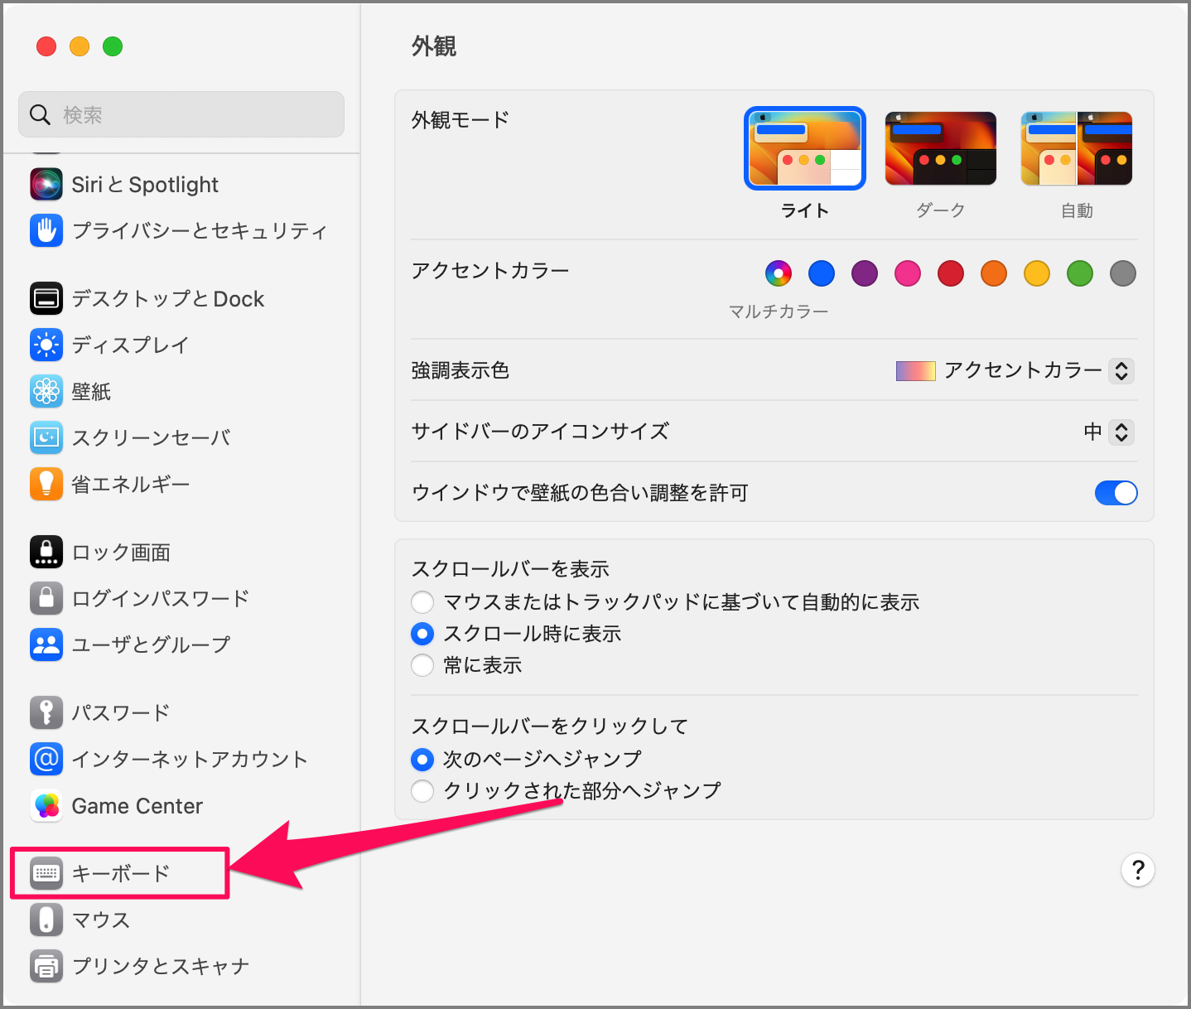This screenshot has width=1191, height=1009.
Task: Open 壁紙 settings
Action: click(92, 391)
